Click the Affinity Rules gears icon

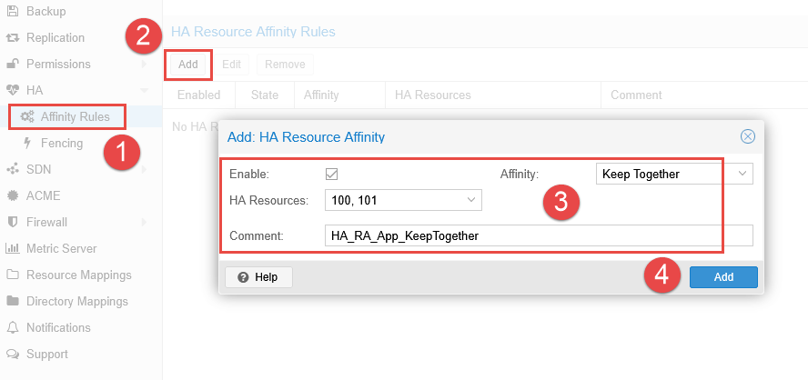coord(28,116)
